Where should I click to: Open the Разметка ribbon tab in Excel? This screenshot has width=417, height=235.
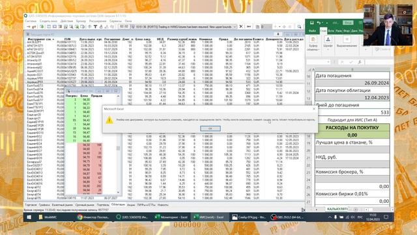[x=339, y=31]
